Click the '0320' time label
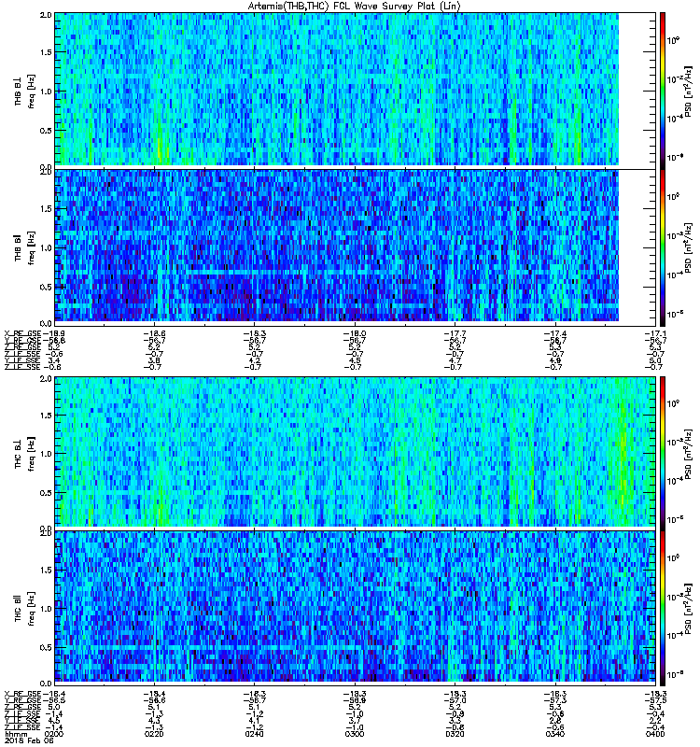This screenshot has width=700, height=747. [455, 734]
